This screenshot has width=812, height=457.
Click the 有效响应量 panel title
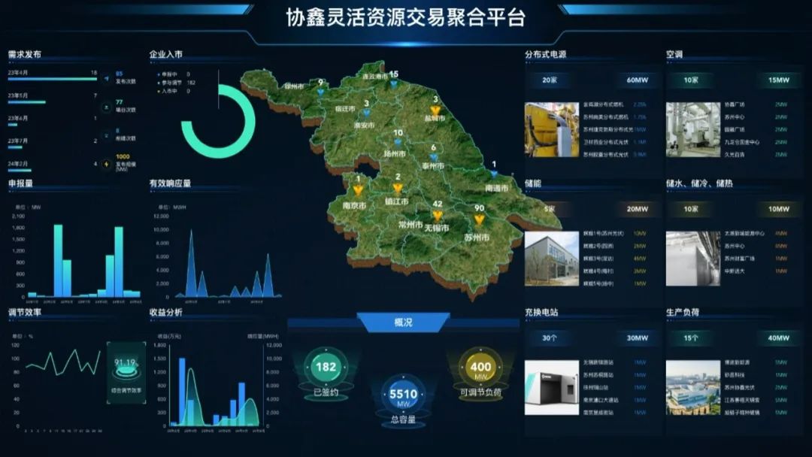[x=170, y=183]
